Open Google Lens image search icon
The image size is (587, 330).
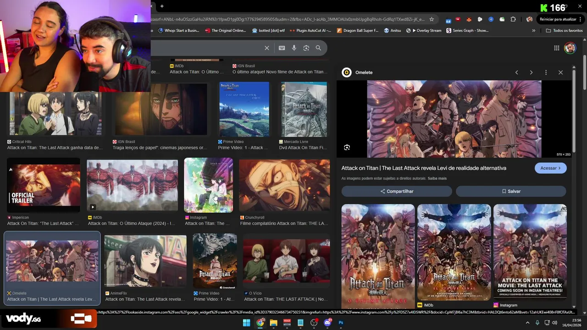click(x=306, y=48)
